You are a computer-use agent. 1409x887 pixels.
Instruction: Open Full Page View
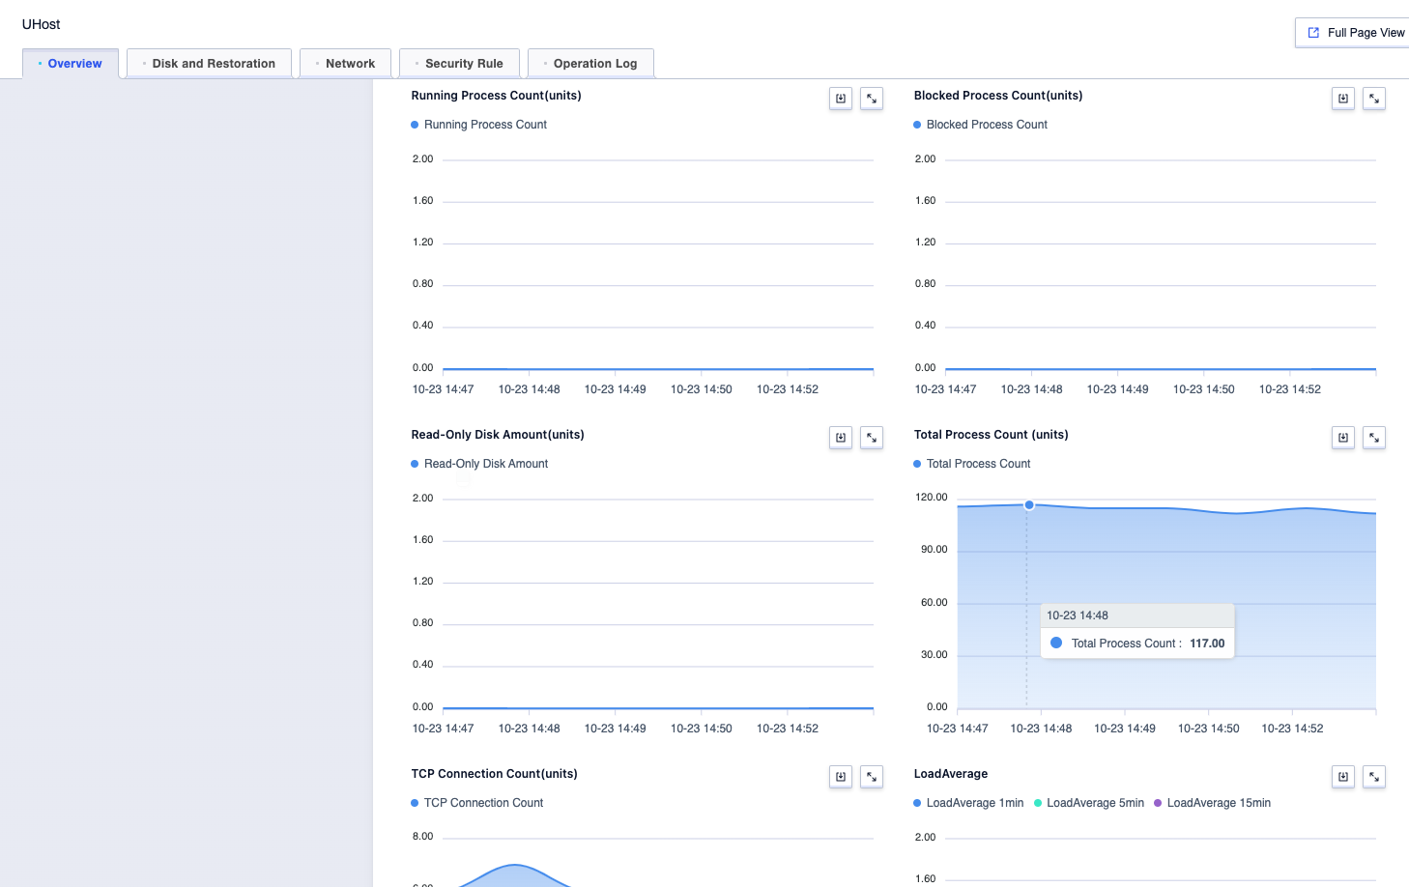1353,33
